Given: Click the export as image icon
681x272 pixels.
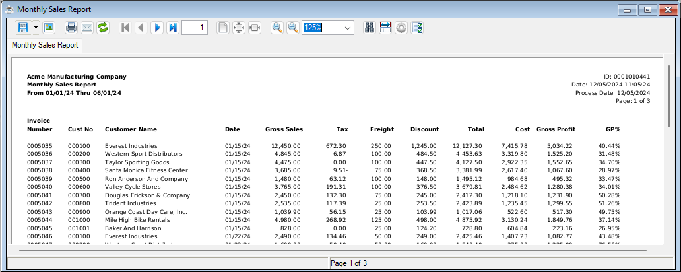Looking at the screenshot, I should coord(48,28).
